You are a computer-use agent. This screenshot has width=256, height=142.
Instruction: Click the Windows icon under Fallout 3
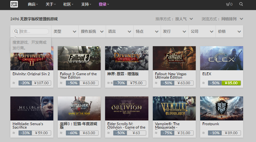61,83
